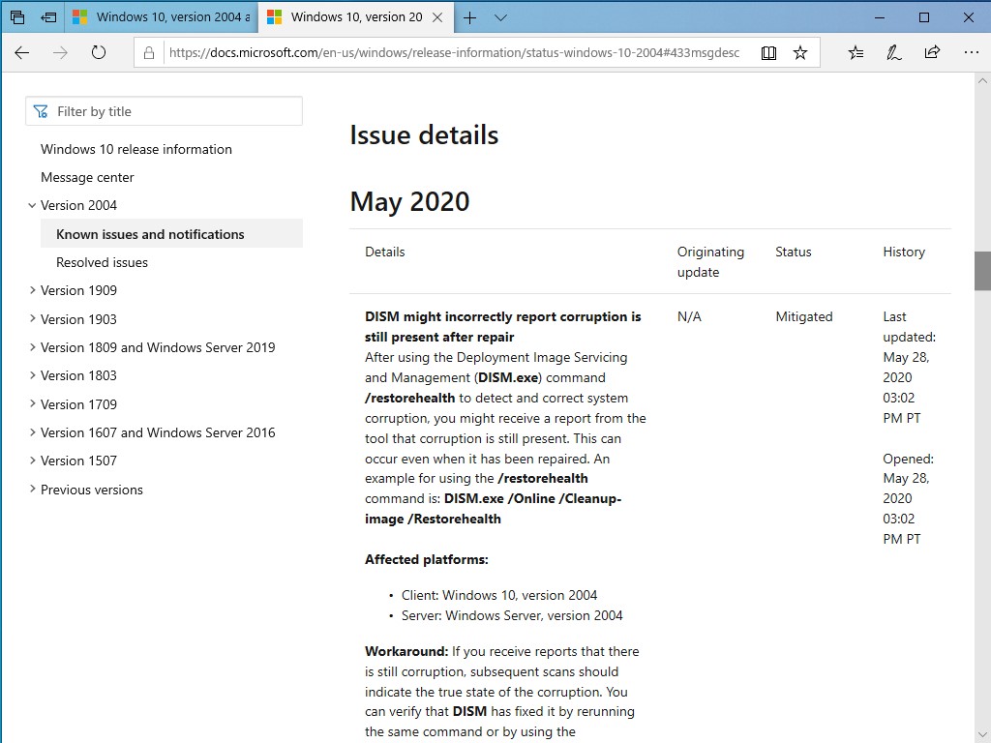Screen dimensions: 991x743
Task: Collapse the Version 2004 section
Action: point(33,205)
